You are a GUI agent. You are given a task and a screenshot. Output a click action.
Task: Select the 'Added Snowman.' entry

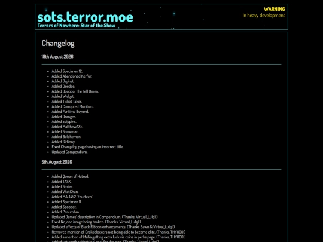click(x=65, y=131)
